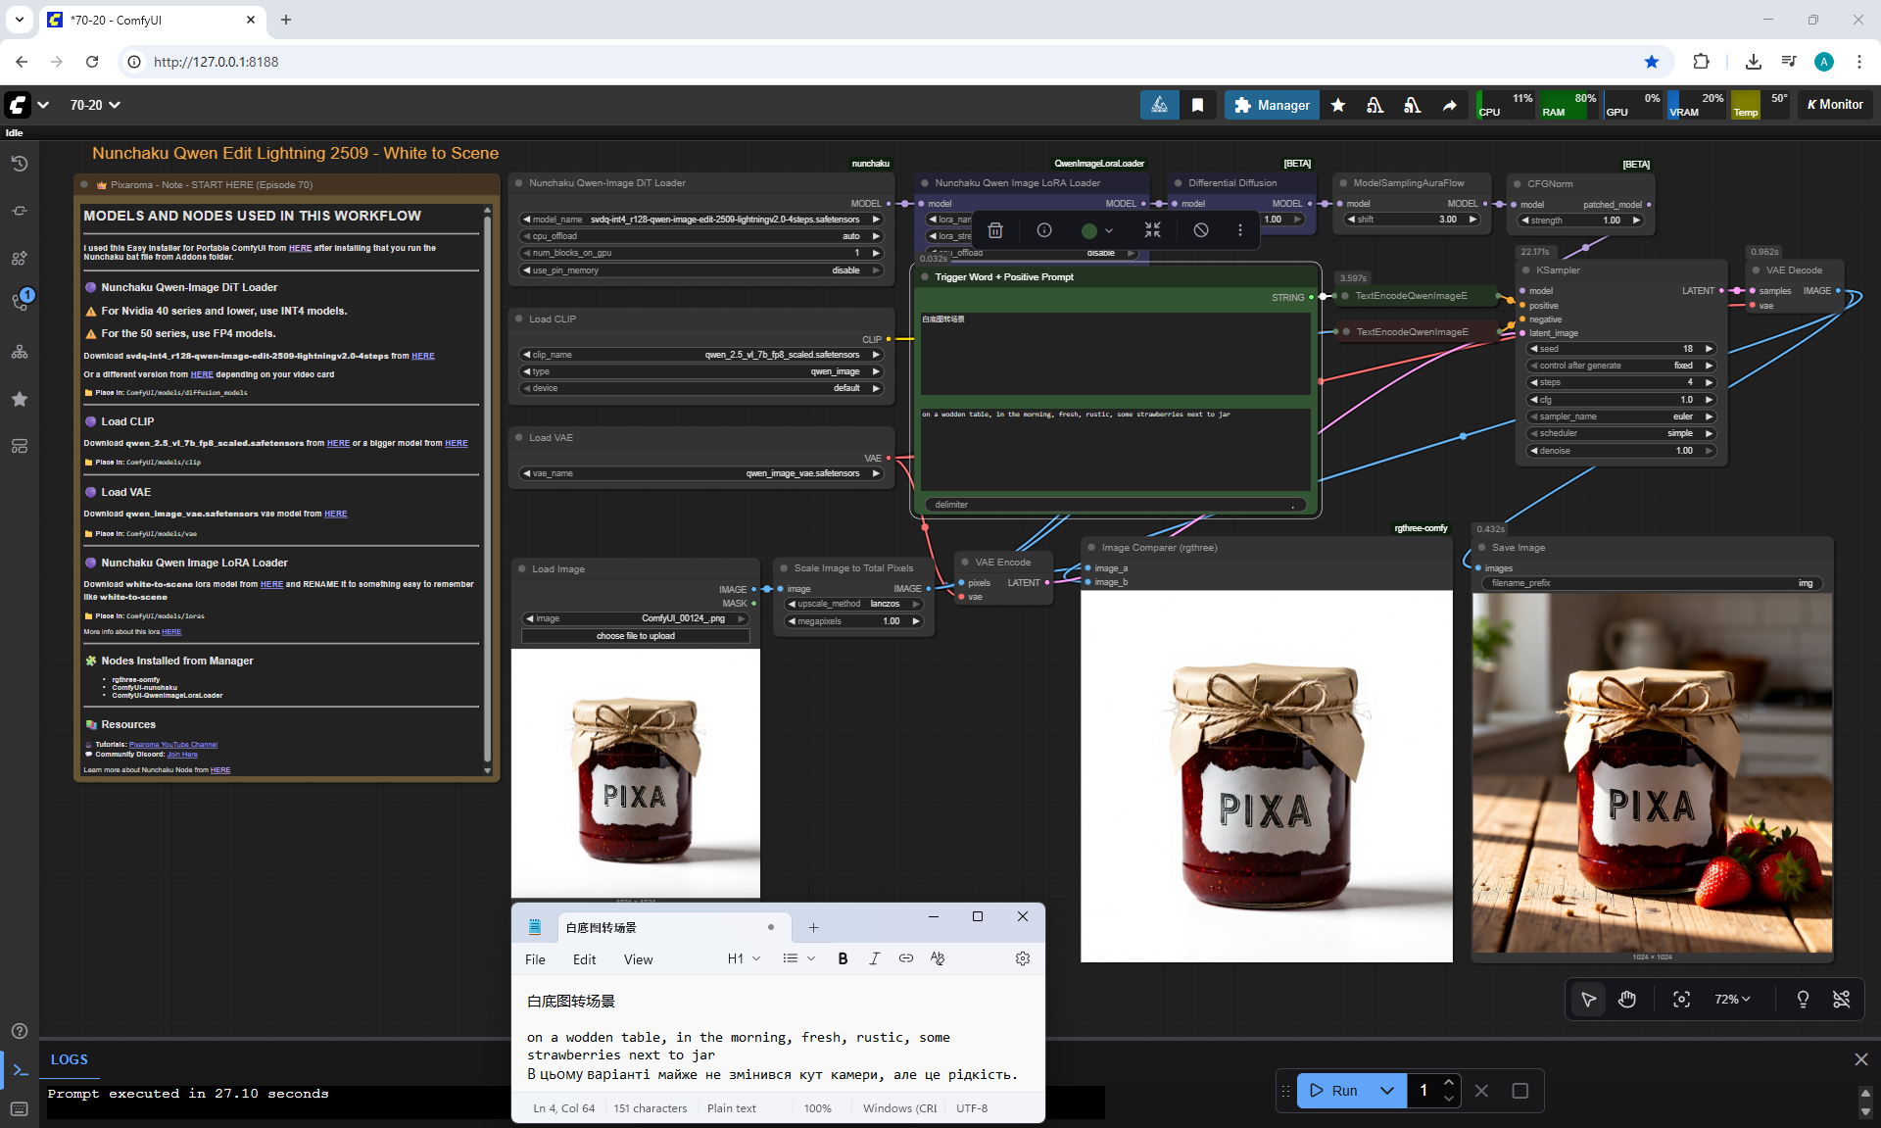Click the fit view focus icon
The height and width of the screenshot is (1128, 1881).
tap(1681, 999)
